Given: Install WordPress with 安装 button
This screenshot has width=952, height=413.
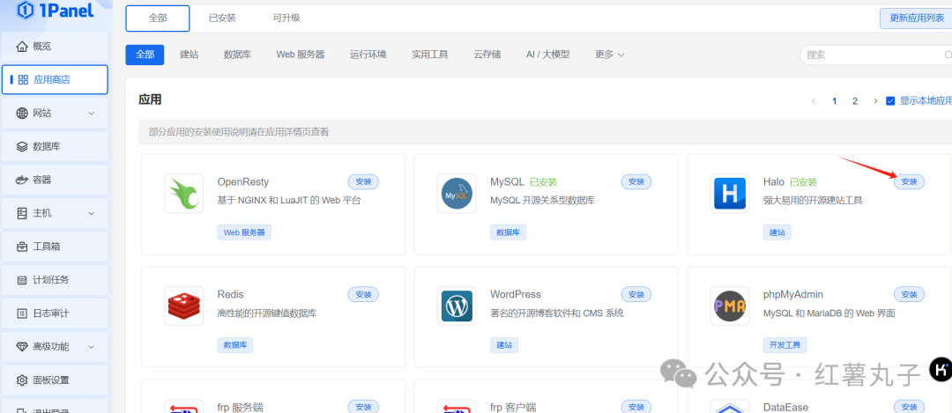Looking at the screenshot, I should click(x=636, y=295).
